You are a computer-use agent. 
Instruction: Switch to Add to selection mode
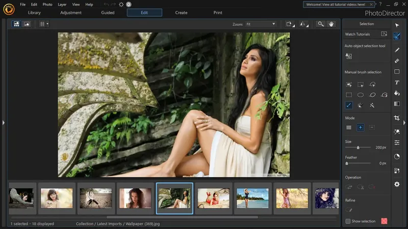pyautogui.click(x=360, y=127)
